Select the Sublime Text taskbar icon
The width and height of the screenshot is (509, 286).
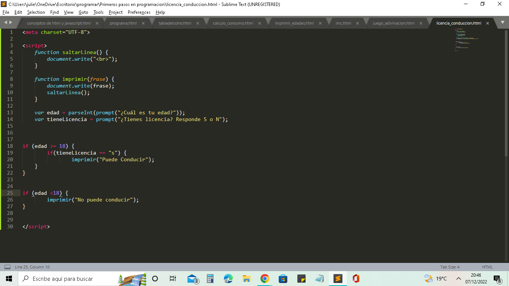338,279
